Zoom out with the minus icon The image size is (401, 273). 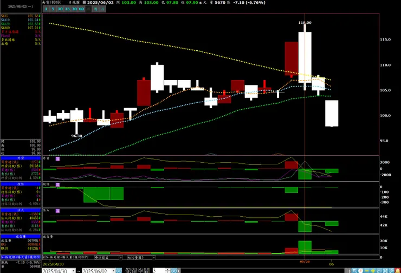pos(367,270)
